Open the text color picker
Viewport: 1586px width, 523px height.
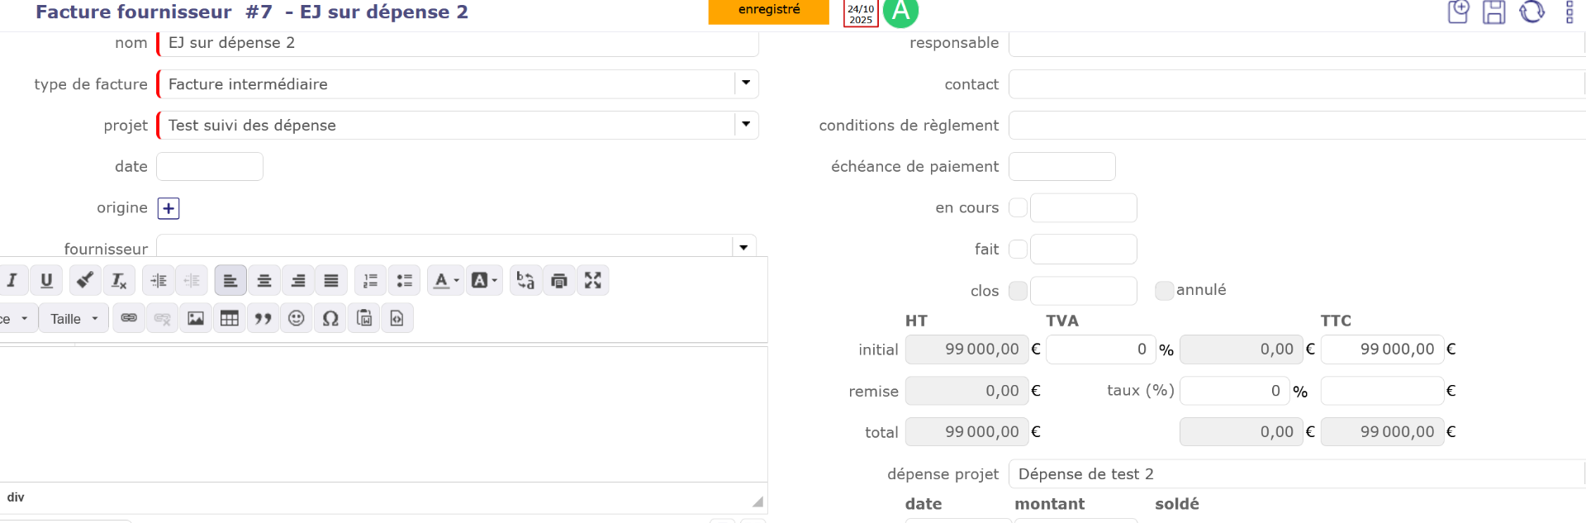(x=445, y=281)
